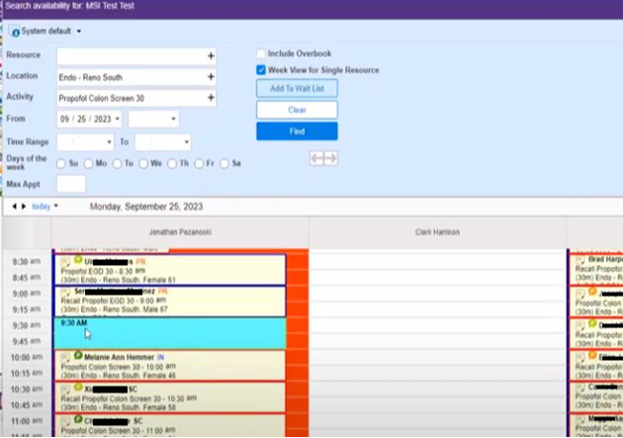Click note icon on 11:00 am Propofol Colon appointment
The width and height of the screenshot is (623, 438).
65,421
